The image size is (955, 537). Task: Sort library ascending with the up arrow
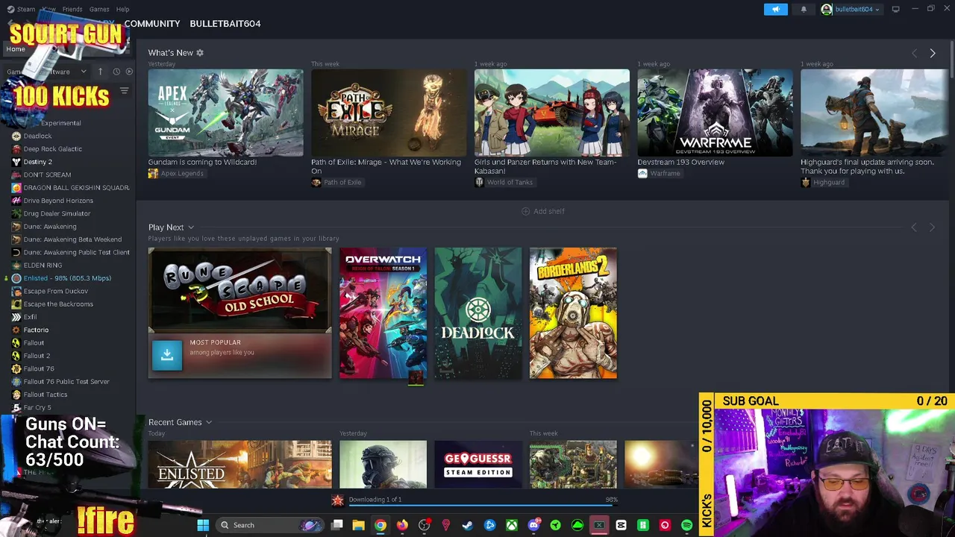click(x=100, y=72)
